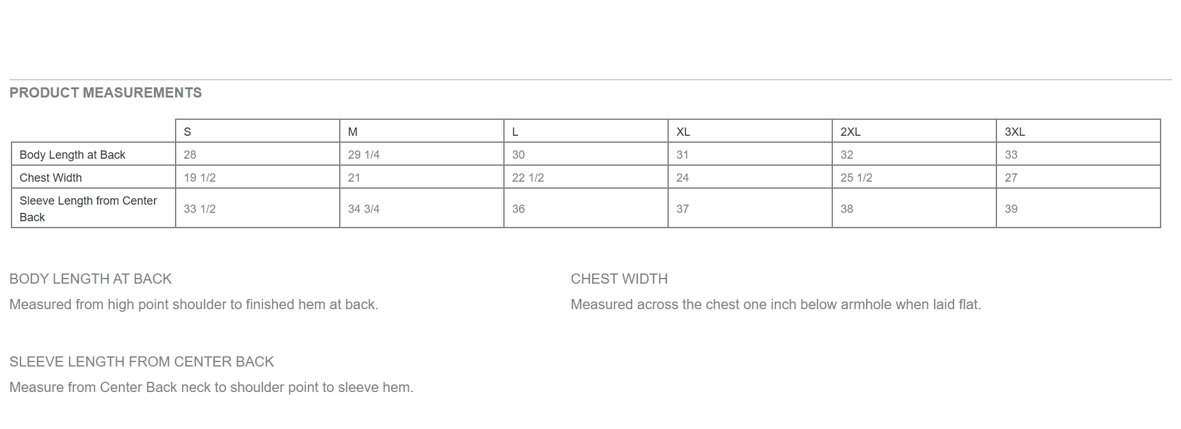Select the S size column header
This screenshot has width=1181, height=429.
click(x=188, y=132)
